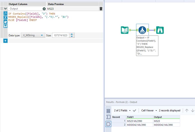Click the Size input field
Viewport: 195px width, 132px height.
(x=61, y=35)
